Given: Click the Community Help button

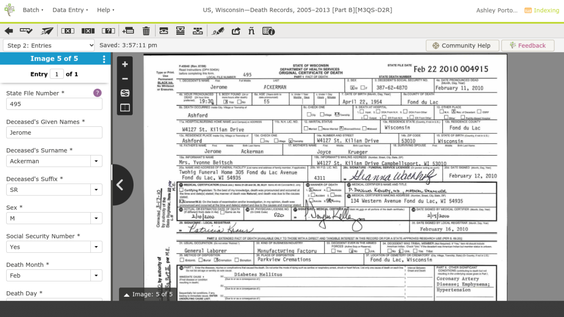Looking at the screenshot, I should pyautogui.click(x=462, y=45).
